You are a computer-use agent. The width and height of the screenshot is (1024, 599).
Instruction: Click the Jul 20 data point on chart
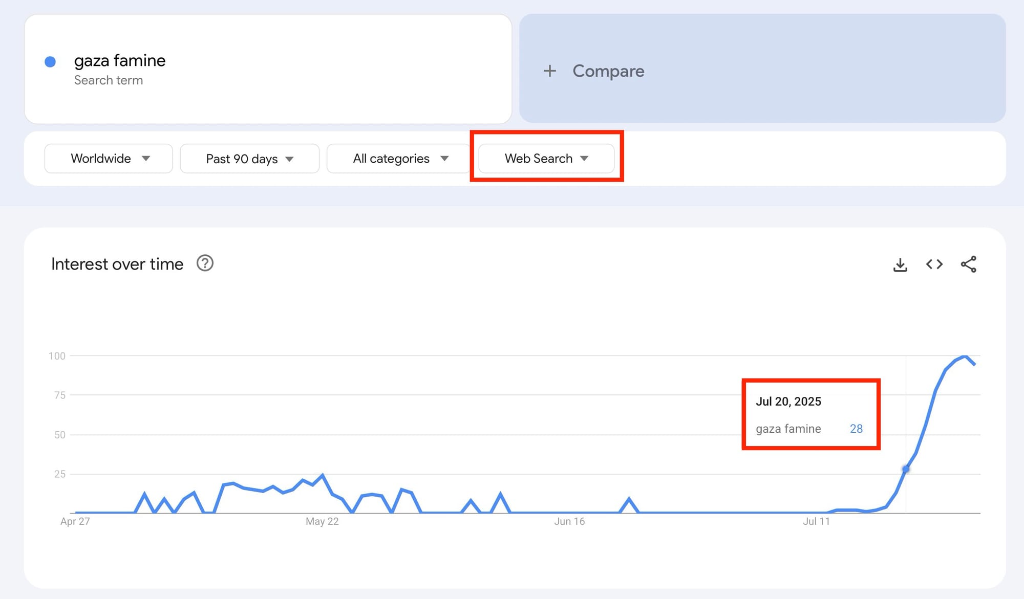[906, 469]
